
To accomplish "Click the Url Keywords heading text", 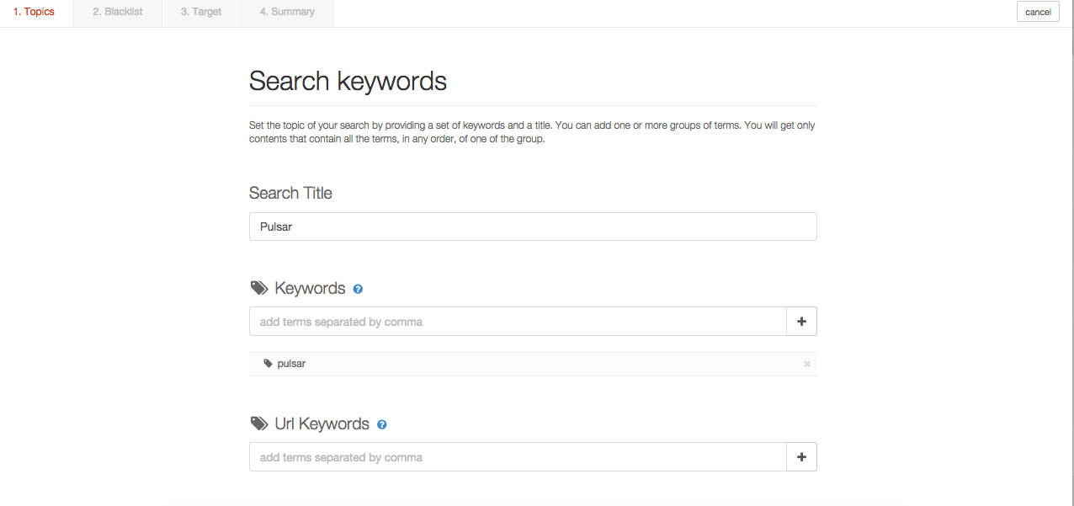I will click(x=322, y=423).
